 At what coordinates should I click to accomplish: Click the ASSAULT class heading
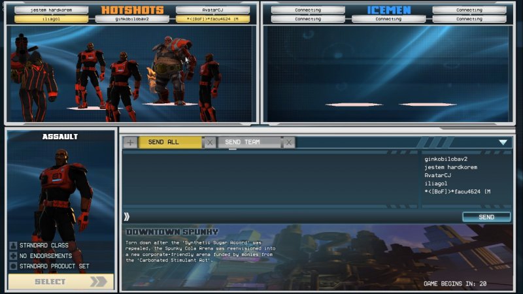point(60,137)
